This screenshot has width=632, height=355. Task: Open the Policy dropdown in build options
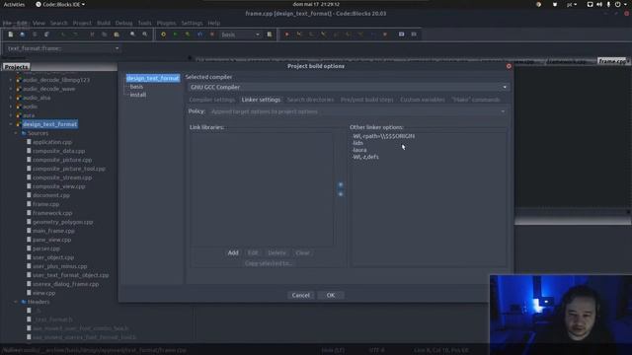(x=357, y=111)
